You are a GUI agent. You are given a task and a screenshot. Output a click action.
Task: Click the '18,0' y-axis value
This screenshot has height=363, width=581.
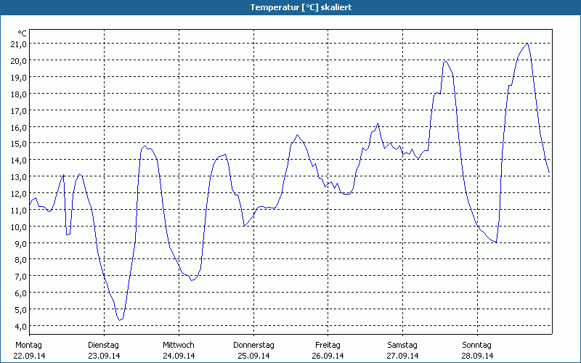click(20, 94)
